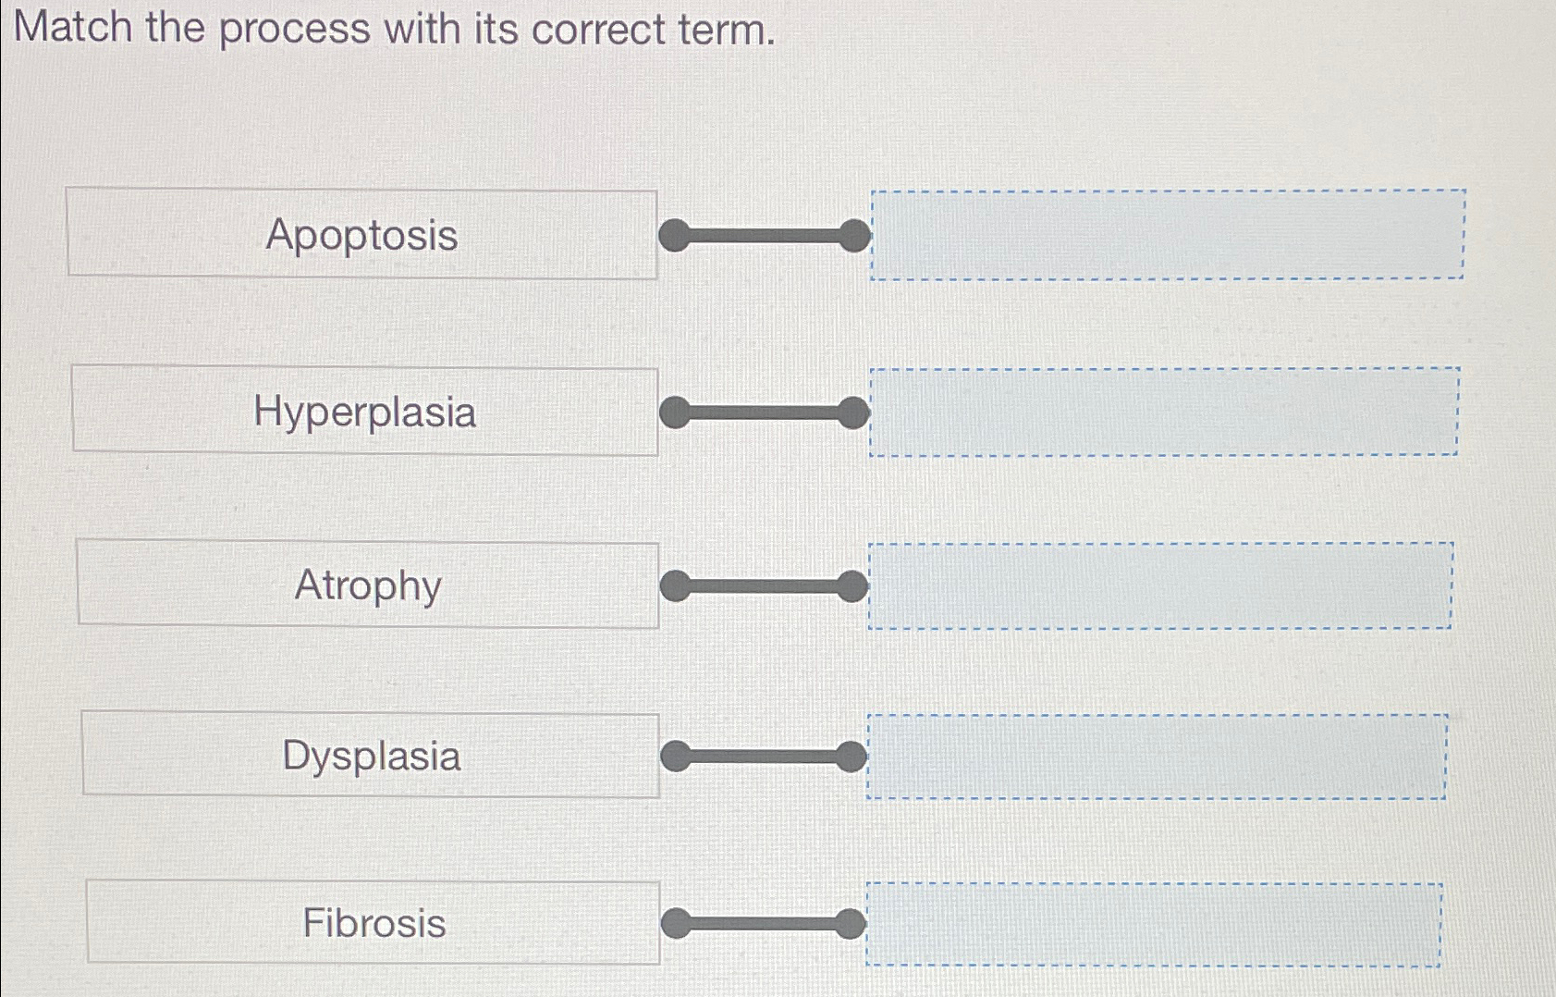The image size is (1556, 997).
Task: Select the Hyperplasia term box
Action: [365, 412]
